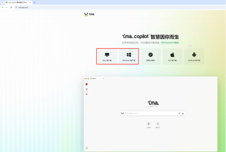Click the search box in the preview window
This screenshot has width=226, height=152.
pyautogui.click(x=153, y=114)
